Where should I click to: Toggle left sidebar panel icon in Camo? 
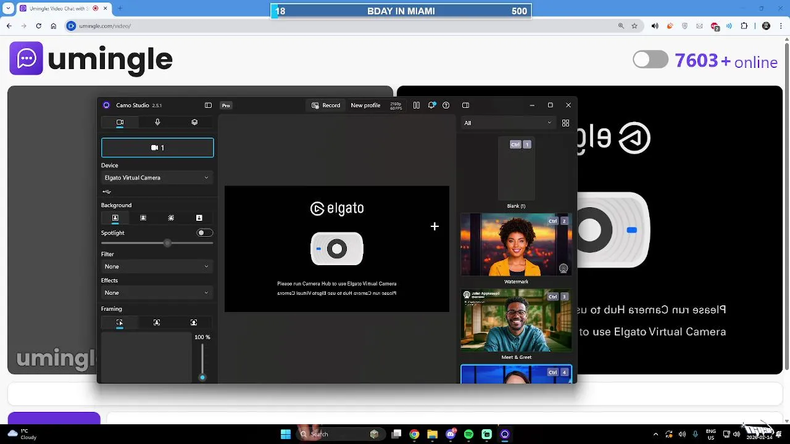coord(208,105)
